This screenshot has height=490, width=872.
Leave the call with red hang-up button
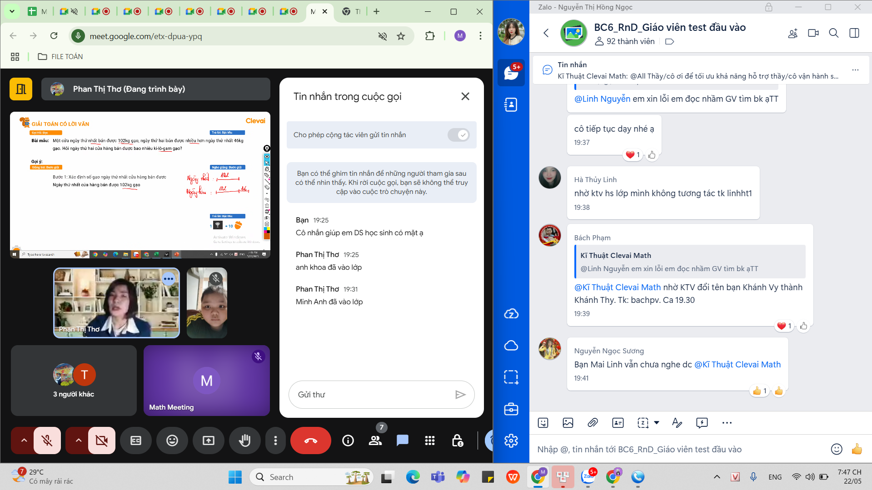(x=311, y=441)
